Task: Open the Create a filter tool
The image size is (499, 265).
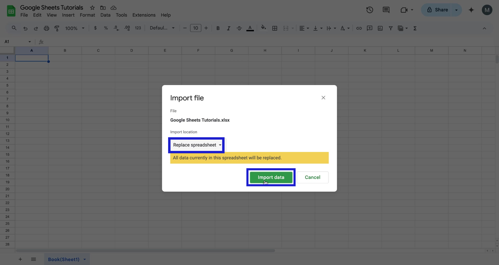Action: tap(391, 28)
